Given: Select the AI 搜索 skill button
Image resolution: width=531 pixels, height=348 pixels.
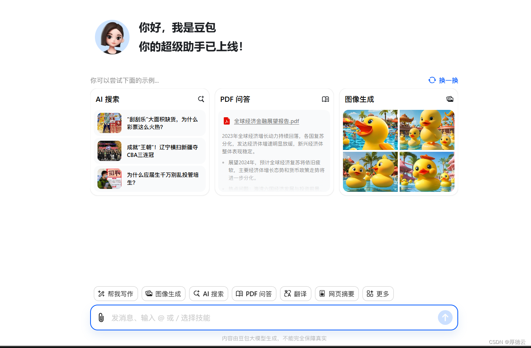Looking at the screenshot, I should click(209, 294).
